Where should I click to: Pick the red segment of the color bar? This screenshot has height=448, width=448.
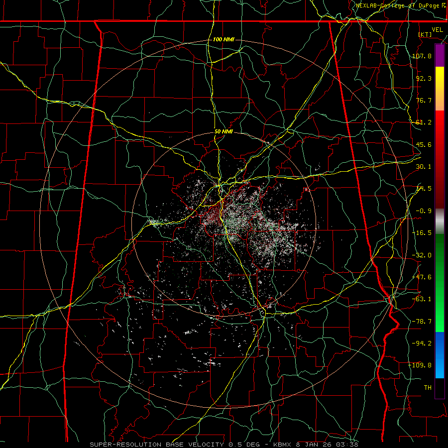440,159
